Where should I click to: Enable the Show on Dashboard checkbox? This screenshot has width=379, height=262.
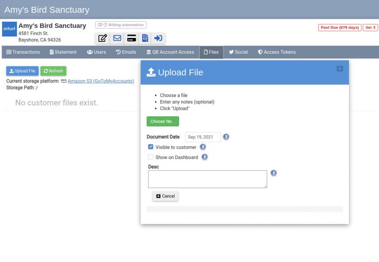(151, 157)
